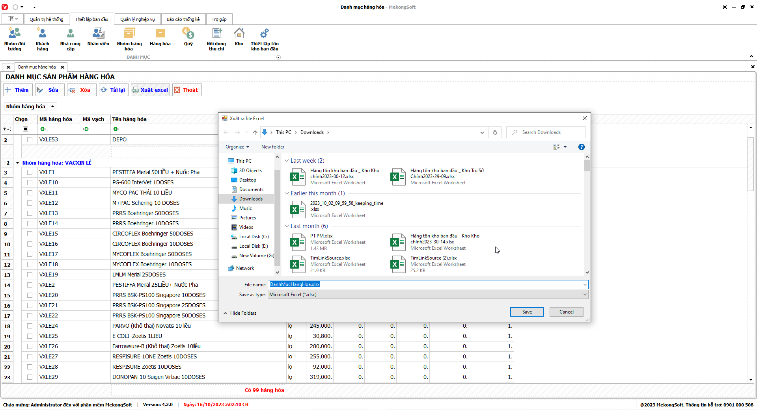Toggle the select-all checkbox in filter row
This screenshot has width=757, height=410.
coord(26,129)
